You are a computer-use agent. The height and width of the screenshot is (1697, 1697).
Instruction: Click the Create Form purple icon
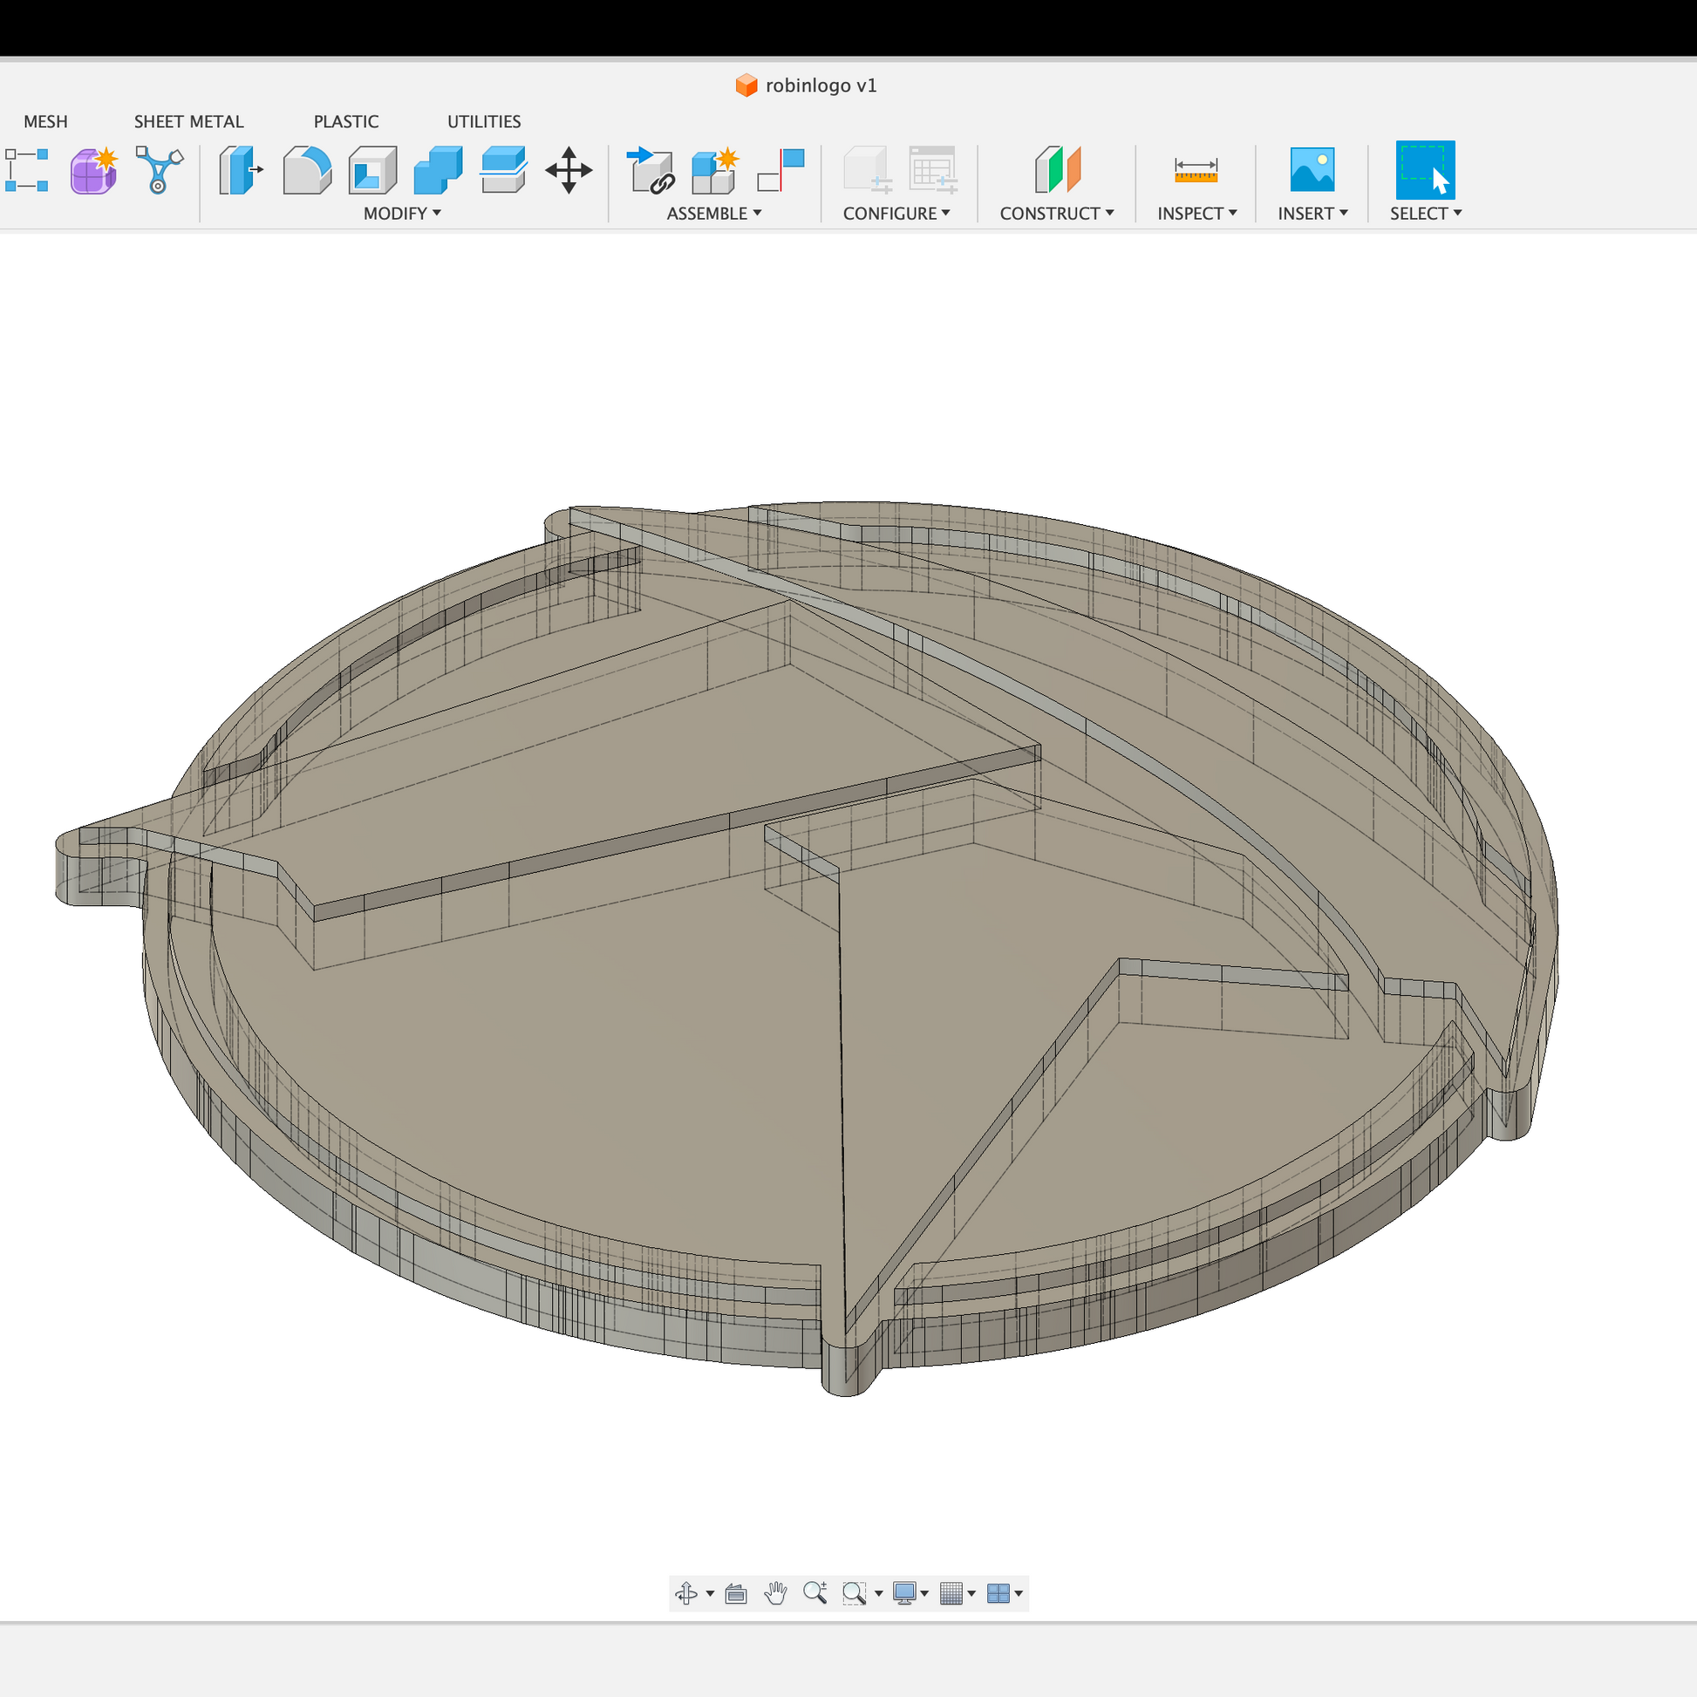point(93,169)
